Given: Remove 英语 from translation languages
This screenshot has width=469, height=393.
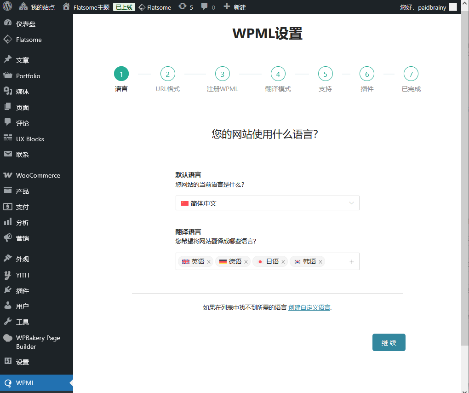Looking at the screenshot, I should coord(209,262).
